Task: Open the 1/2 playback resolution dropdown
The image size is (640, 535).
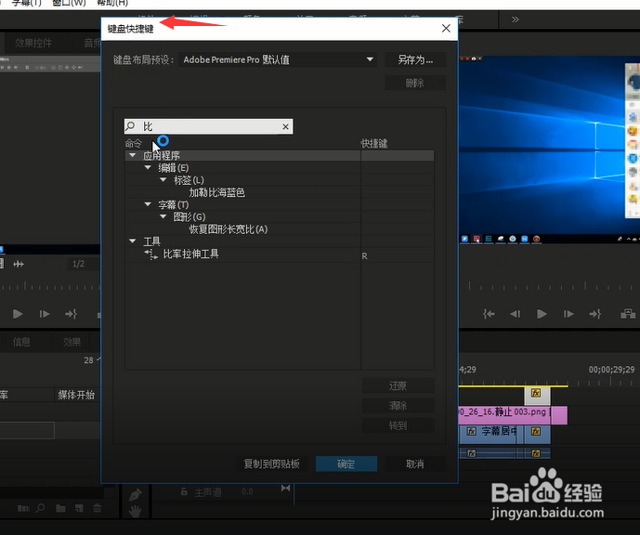Action: (84, 264)
